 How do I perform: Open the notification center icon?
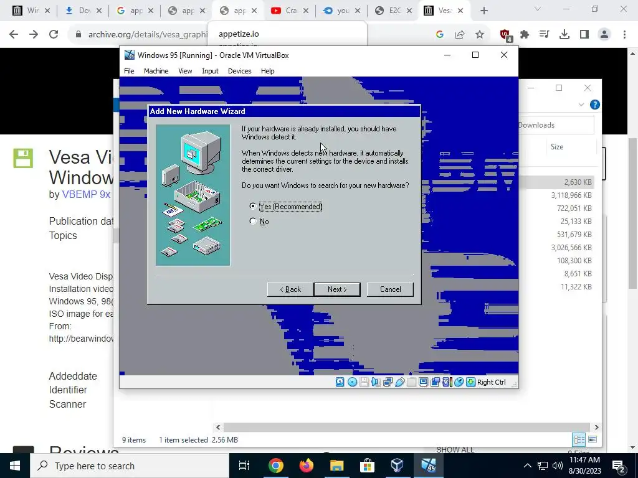(619, 466)
